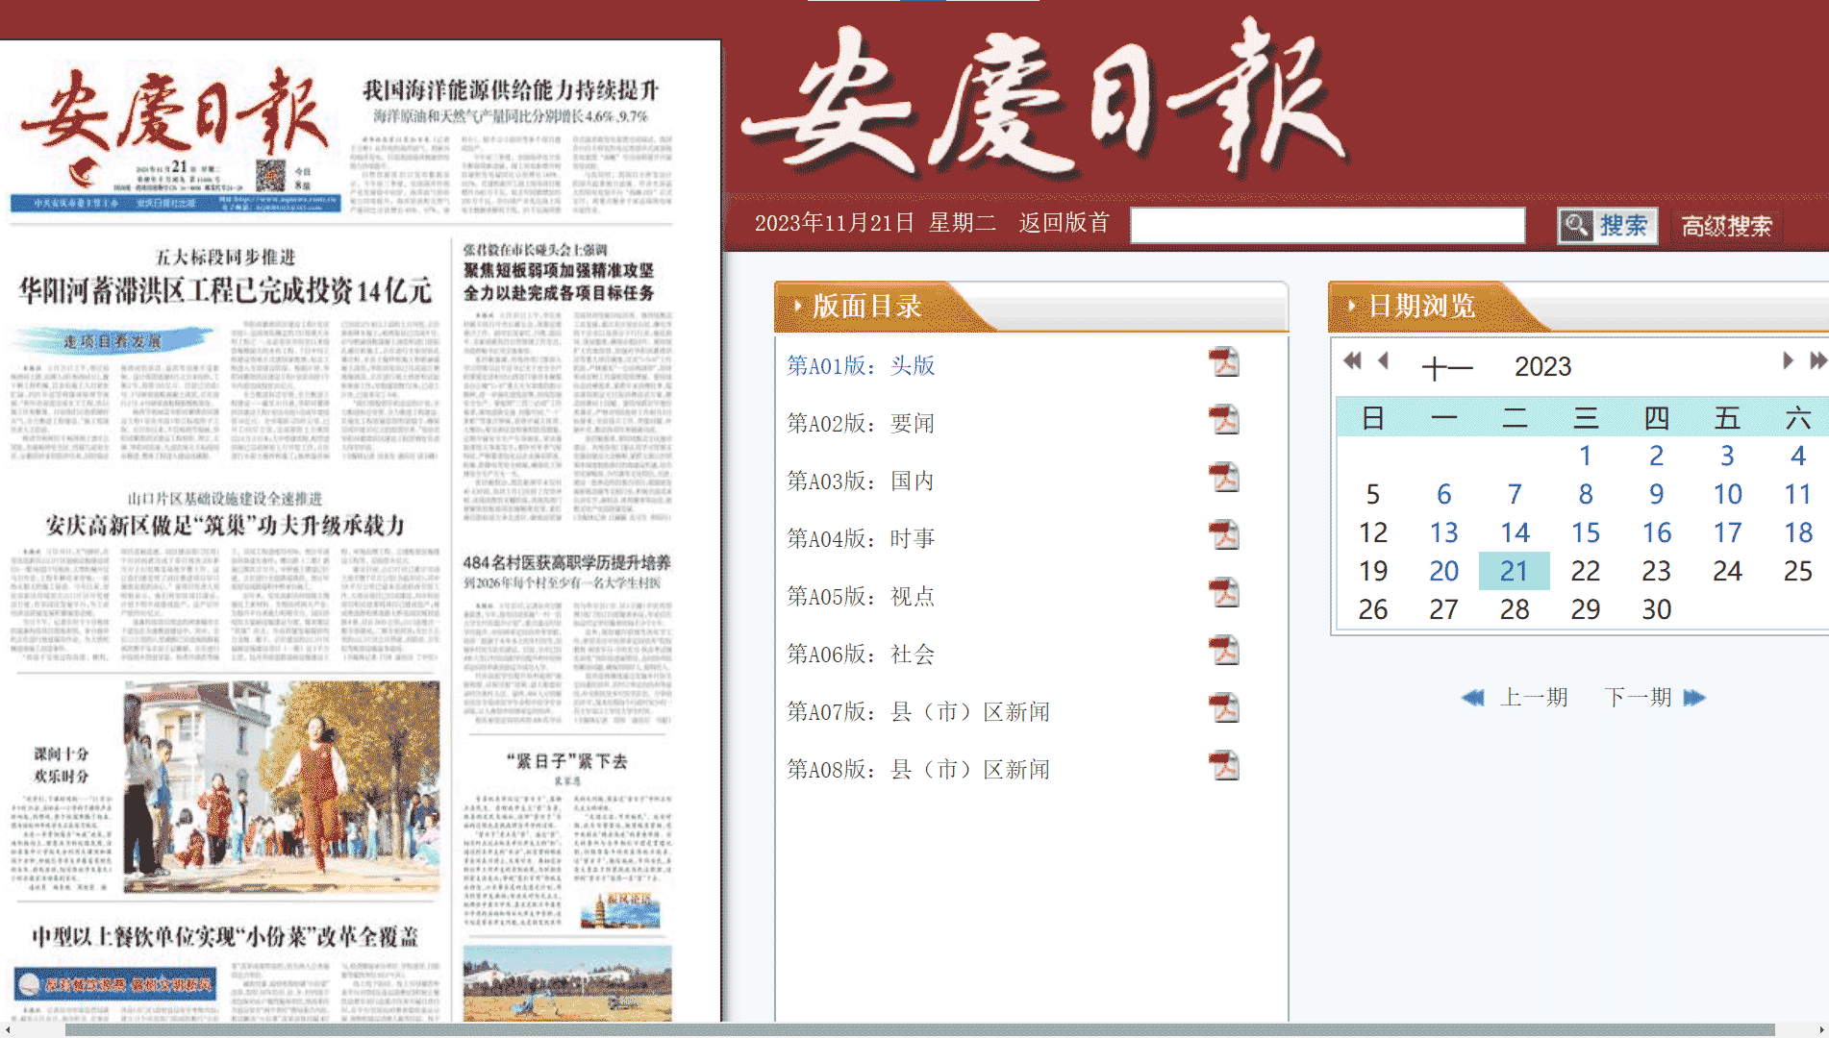Image resolution: width=1829 pixels, height=1038 pixels.
Task: Select November 13 in the calendar
Action: pyautogui.click(x=1443, y=532)
